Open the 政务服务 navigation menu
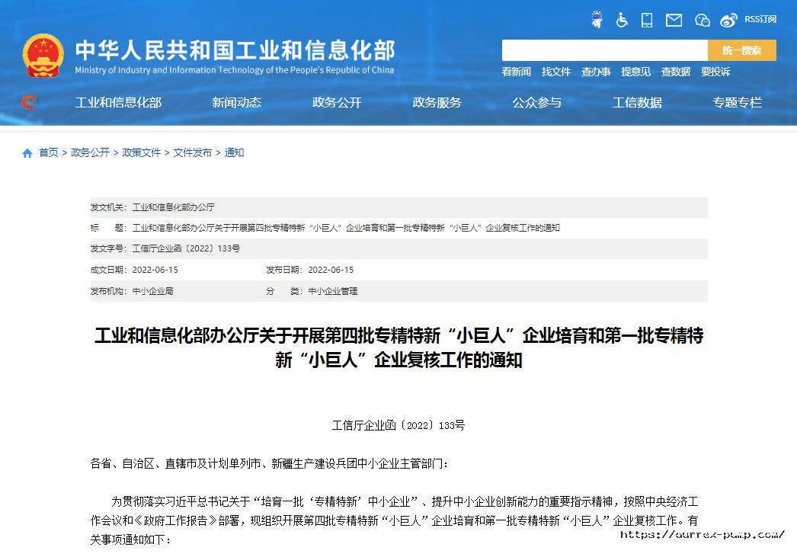The width and height of the screenshot is (797, 557). click(436, 103)
